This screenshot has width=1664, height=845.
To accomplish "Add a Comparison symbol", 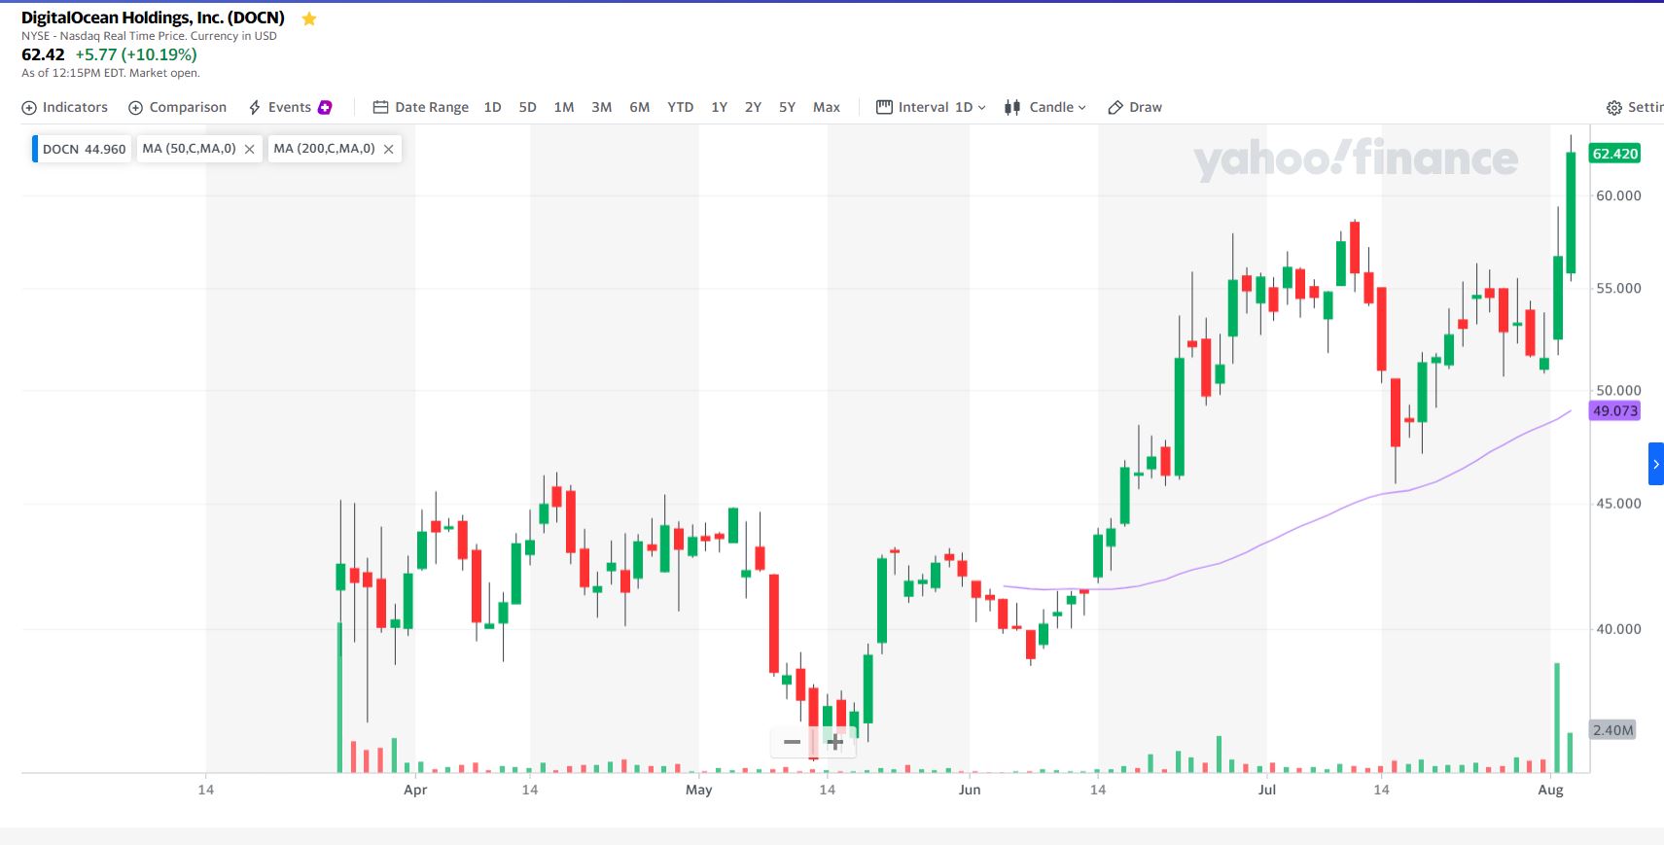I will (x=178, y=107).
